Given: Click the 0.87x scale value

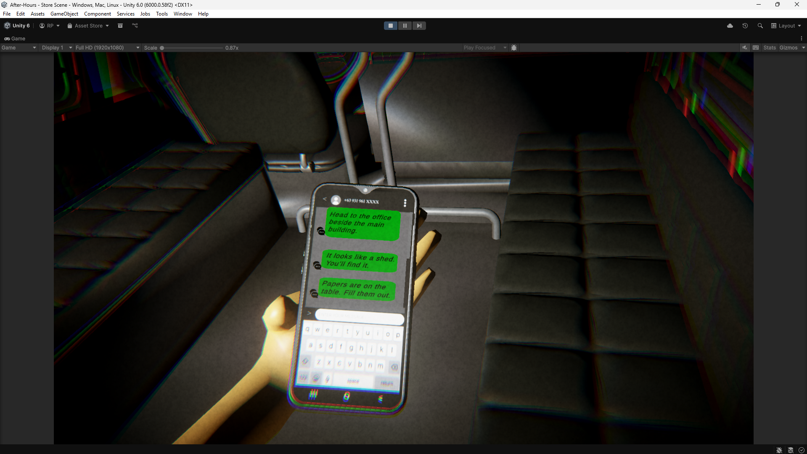Looking at the screenshot, I should tap(232, 48).
